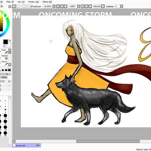
Task: Click the black foreground color swatch
Action: click(5, 42)
